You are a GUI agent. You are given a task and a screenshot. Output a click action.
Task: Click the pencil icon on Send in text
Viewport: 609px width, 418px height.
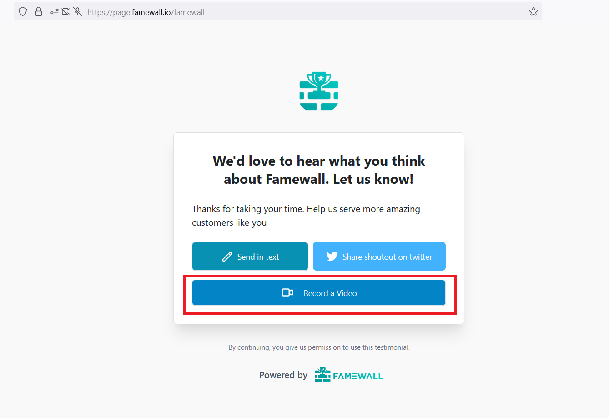(227, 257)
